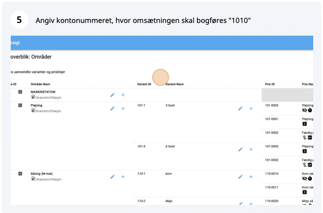
Task: Click price ID '110-0020'
Action: click(272, 201)
